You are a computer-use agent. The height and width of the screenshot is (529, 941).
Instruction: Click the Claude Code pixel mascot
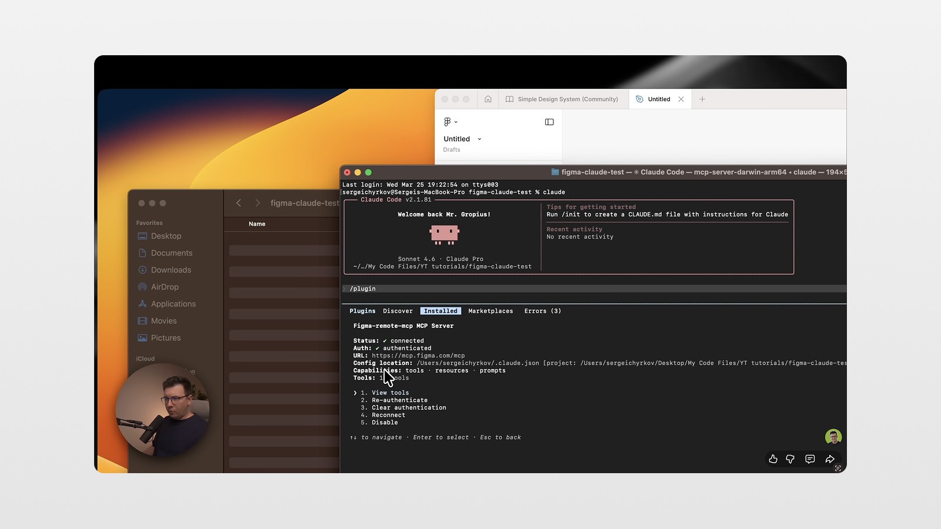tap(445, 235)
